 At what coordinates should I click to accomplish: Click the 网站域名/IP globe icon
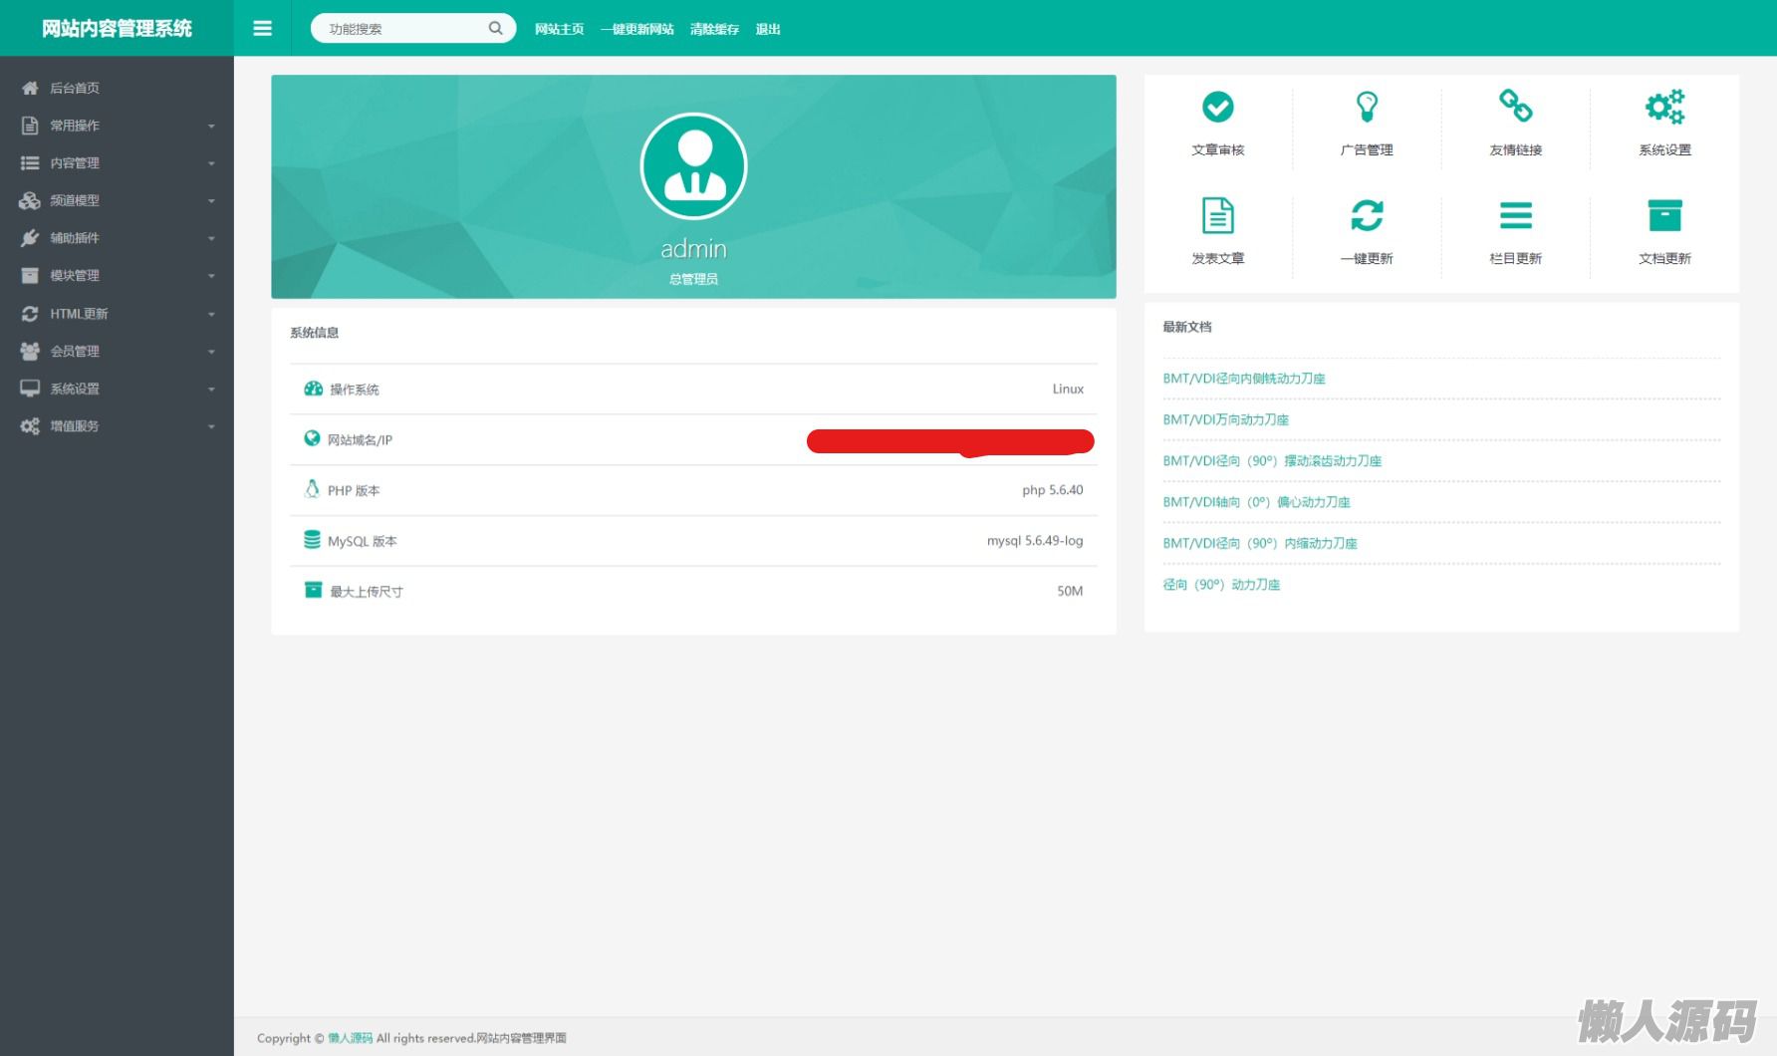click(x=312, y=438)
